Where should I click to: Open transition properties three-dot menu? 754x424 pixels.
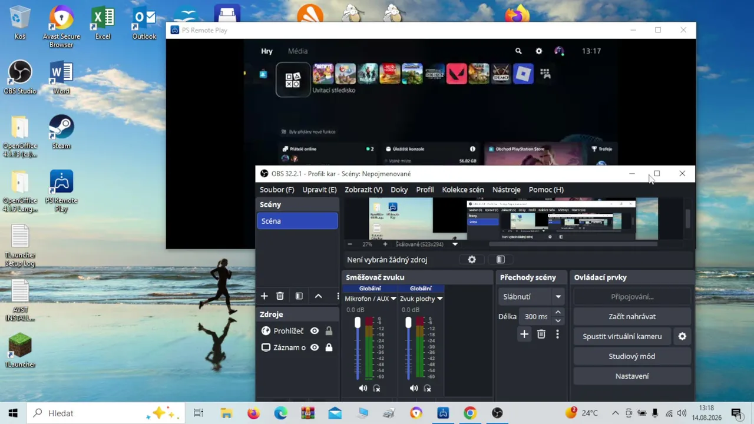(557, 334)
